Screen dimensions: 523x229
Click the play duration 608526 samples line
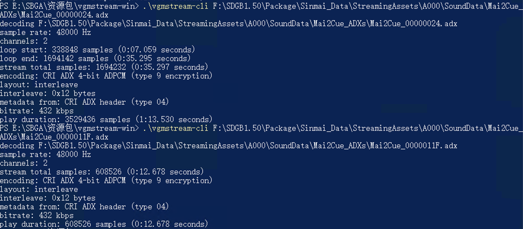[104, 224]
